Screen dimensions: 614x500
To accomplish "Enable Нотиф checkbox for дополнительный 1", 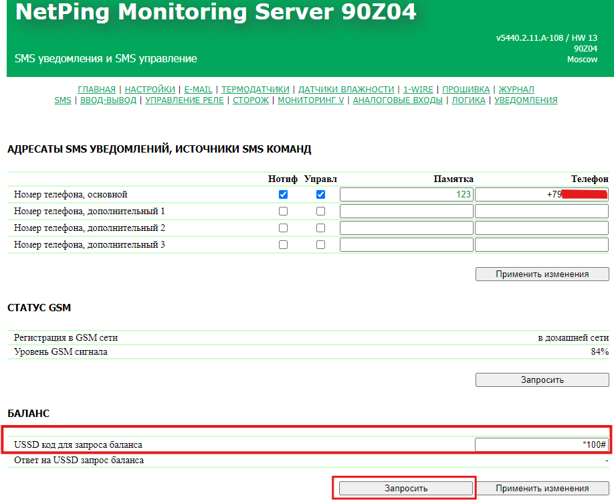I will click(283, 211).
